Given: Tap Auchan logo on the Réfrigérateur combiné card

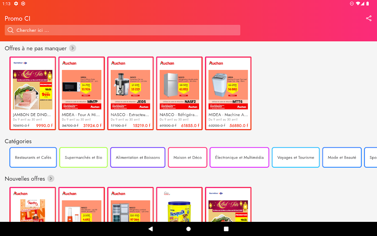Looking at the screenshot, I should (x=118, y=194).
